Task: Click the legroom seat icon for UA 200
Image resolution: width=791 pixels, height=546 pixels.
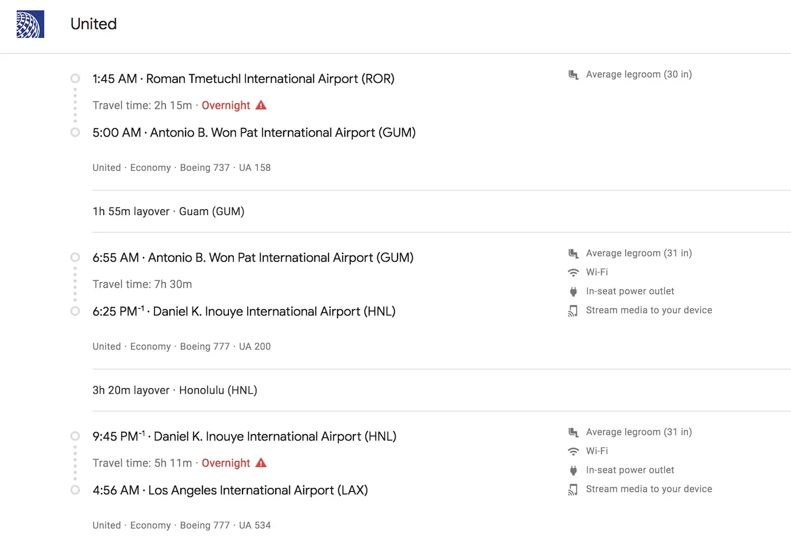Action: pyautogui.click(x=573, y=253)
